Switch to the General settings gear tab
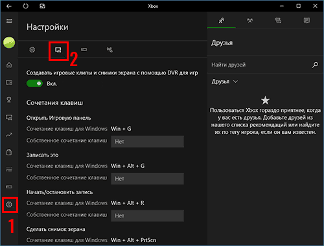The image size is (324, 246). [32, 50]
